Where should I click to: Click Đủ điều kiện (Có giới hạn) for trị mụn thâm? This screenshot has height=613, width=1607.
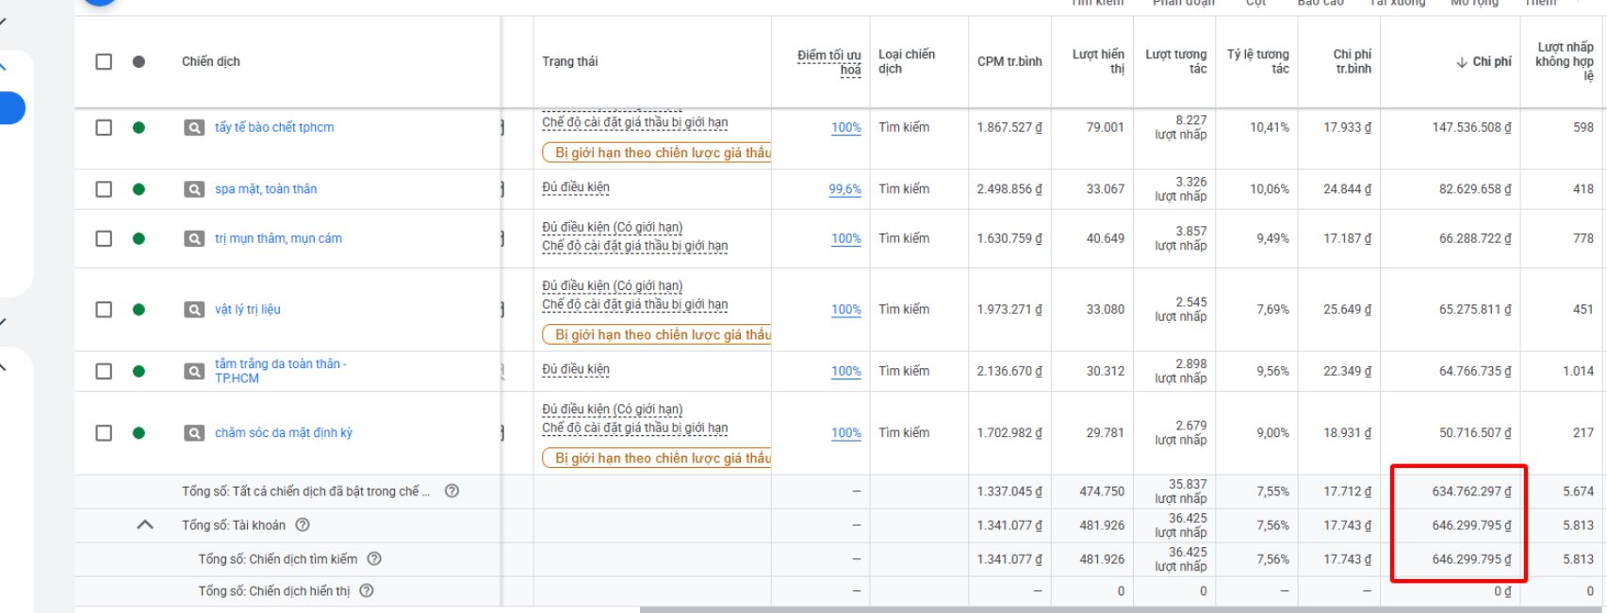point(613,228)
